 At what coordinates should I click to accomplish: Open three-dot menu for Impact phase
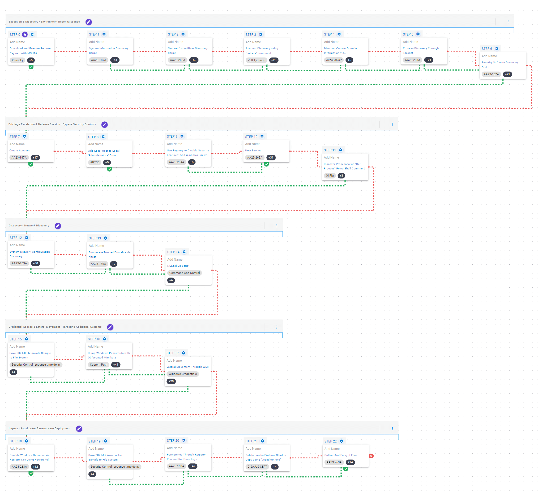tap(392, 429)
